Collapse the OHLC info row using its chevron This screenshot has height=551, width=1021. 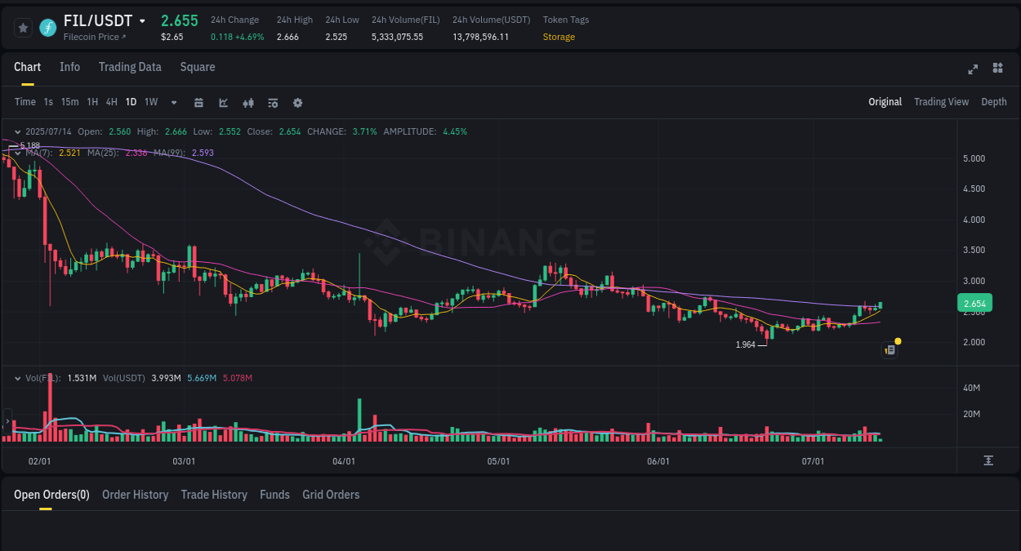(x=16, y=131)
